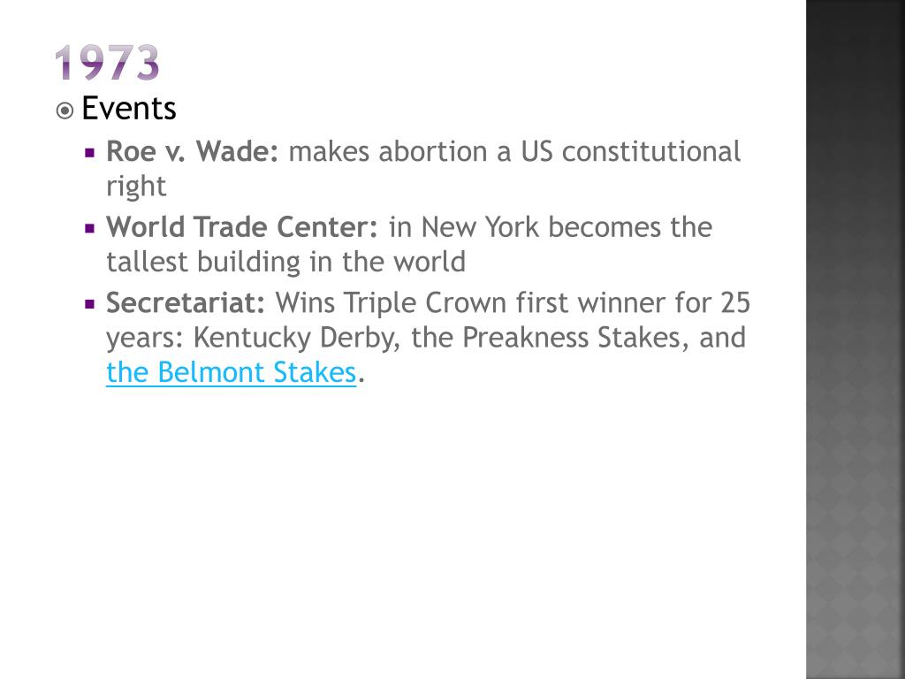Click the 1973 slide title
The image size is (905, 679).
click(x=107, y=63)
